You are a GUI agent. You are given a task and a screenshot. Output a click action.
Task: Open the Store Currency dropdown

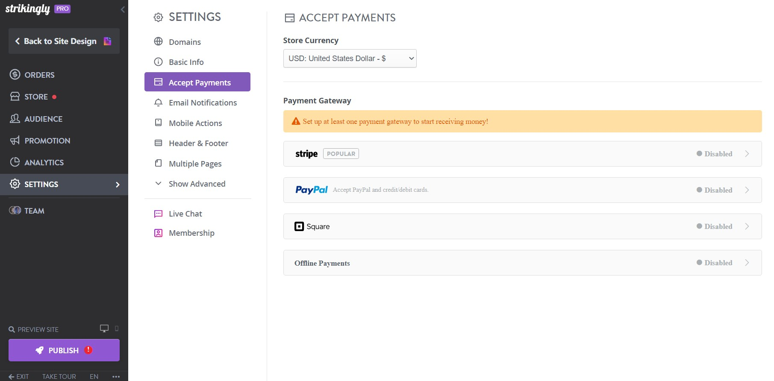coord(350,58)
